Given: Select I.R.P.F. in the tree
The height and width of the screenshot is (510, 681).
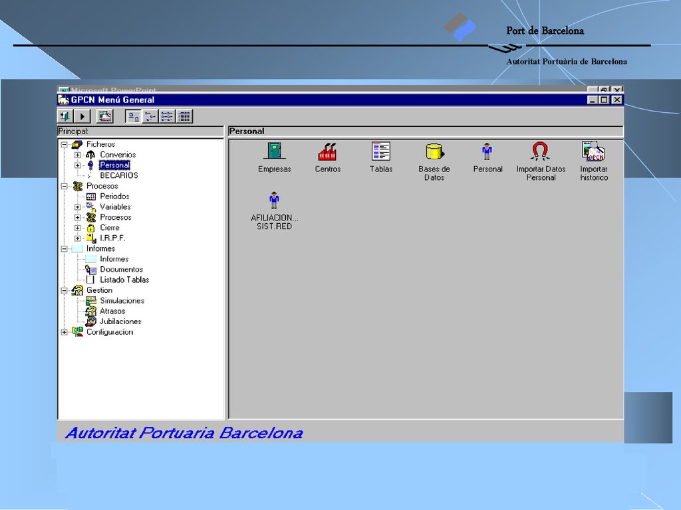Looking at the screenshot, I should click(x=112, y=238).
